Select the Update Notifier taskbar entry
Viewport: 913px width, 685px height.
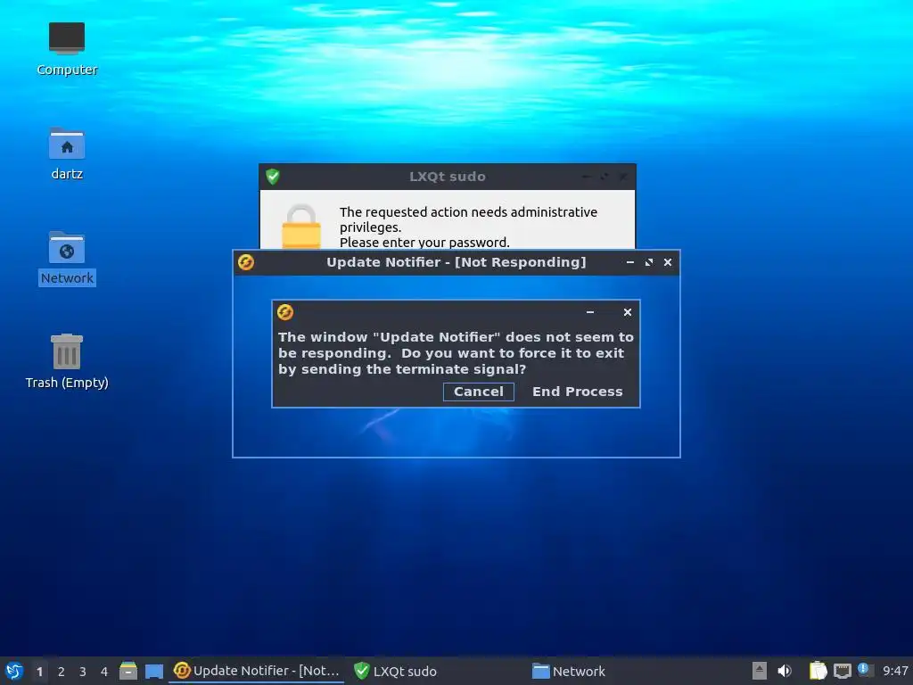click(x=257, y=671)
